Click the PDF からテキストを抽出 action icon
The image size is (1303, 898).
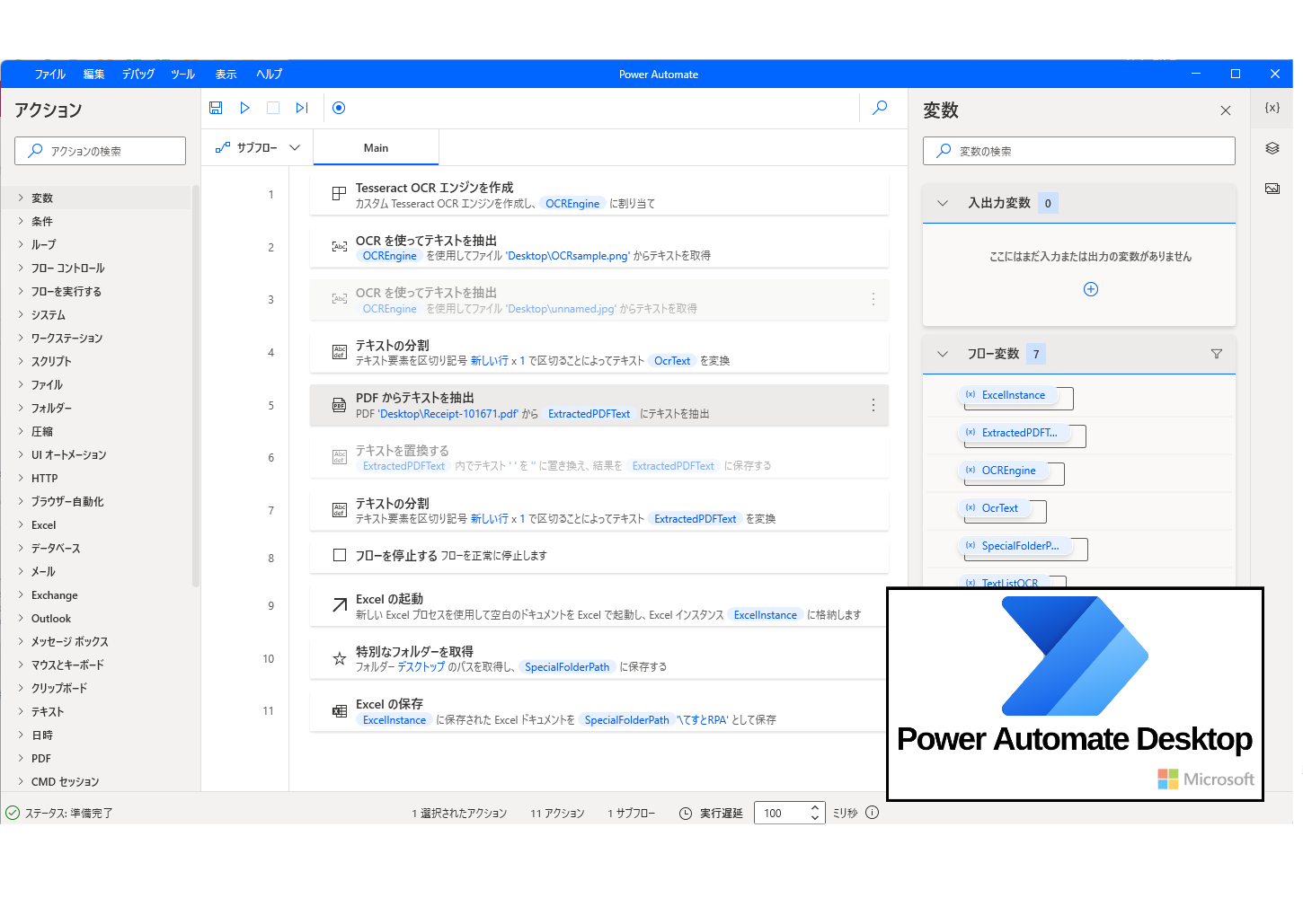pyautogui.click(x=340, y=405)
